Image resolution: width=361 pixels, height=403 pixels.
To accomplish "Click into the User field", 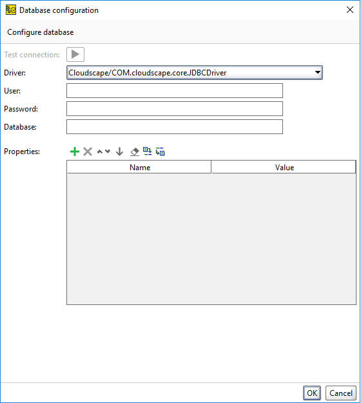I will pyautogui.click(x=175, y=91).
